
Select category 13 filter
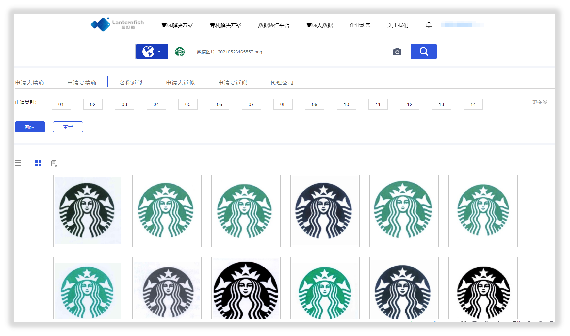[x=441, y=104]
